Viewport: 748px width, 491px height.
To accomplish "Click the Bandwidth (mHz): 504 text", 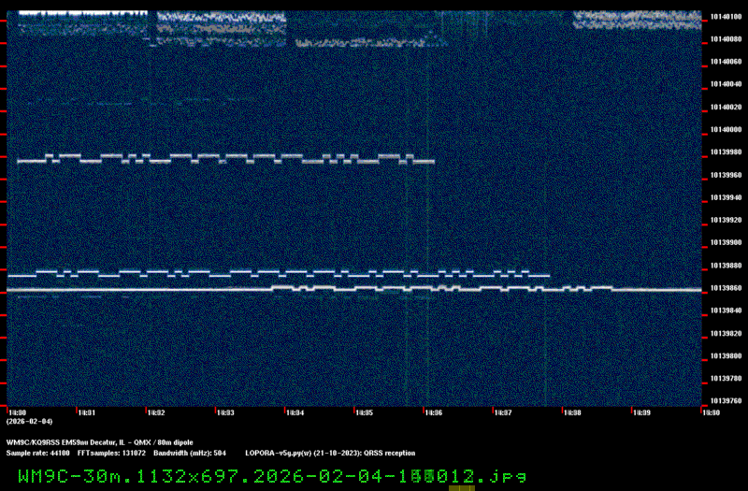I will pos(190,454).
